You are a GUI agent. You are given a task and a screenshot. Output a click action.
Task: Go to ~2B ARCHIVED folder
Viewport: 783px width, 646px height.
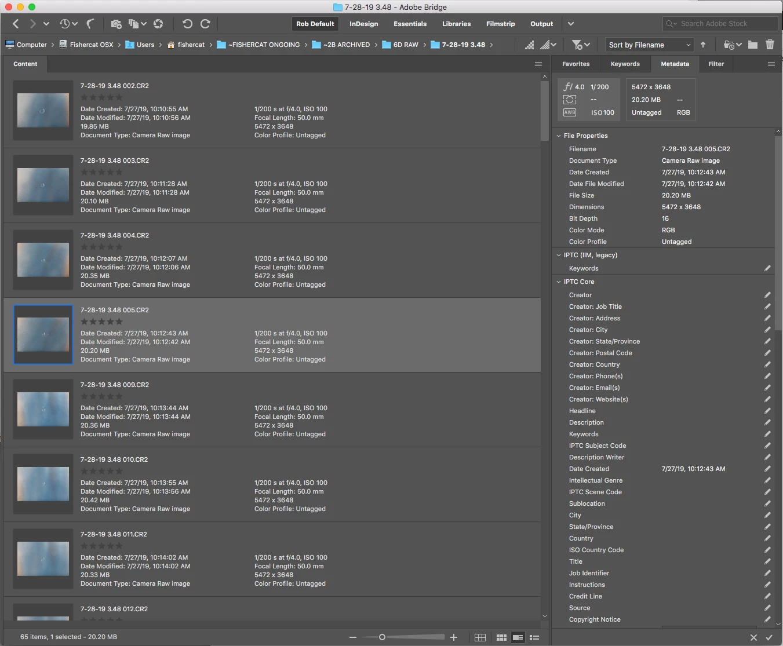click(x=341, y=45)
